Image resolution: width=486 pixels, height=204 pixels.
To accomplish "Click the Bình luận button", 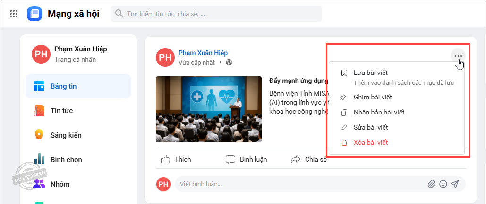I will point(246,160).
